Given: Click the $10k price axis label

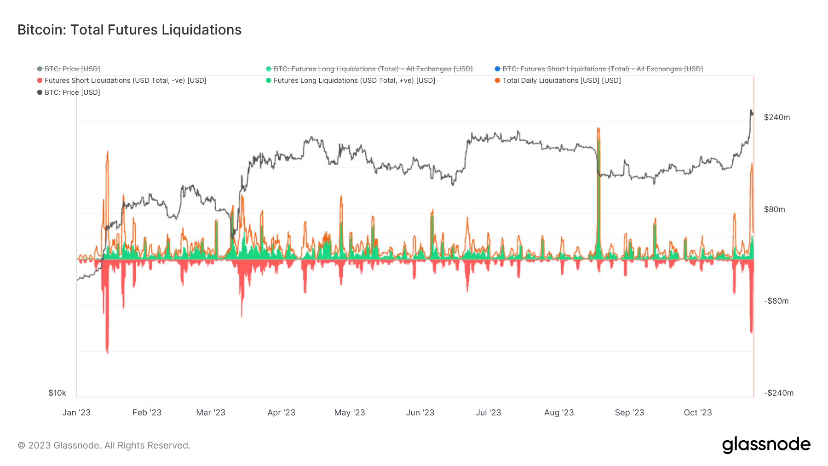Looking at the screenshot, I should (57, 393).
